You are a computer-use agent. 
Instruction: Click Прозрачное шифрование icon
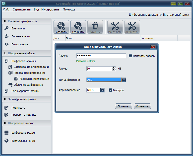coord(10,73)
